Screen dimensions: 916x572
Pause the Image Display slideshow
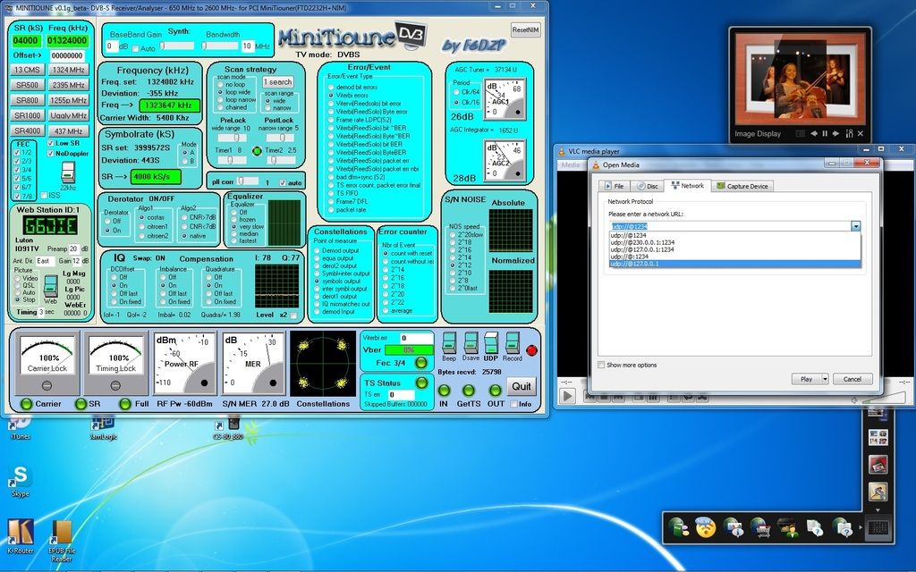tap(825, 134)
